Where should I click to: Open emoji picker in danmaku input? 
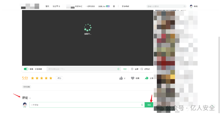118,69
